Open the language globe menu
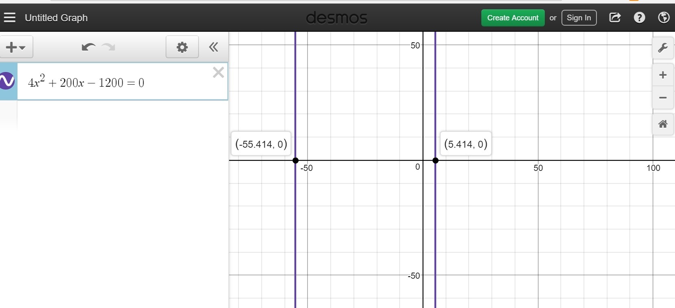This screenshot has height=308, width=675. coord(664,17)
